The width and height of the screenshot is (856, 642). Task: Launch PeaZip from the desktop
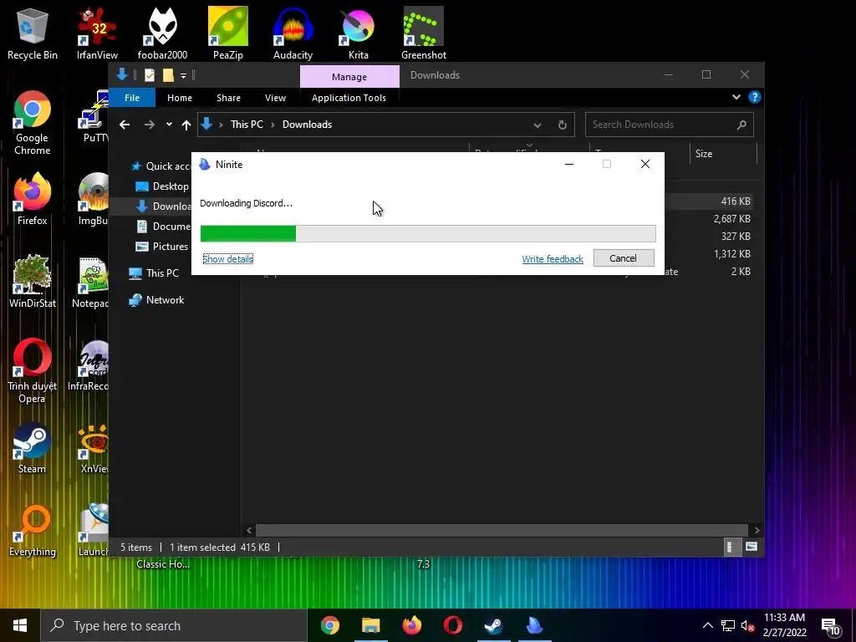coord(227,33)
